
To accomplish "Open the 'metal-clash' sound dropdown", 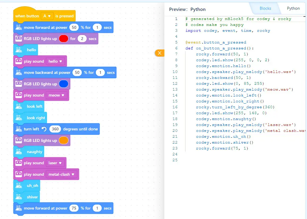I will click(62, 175).
